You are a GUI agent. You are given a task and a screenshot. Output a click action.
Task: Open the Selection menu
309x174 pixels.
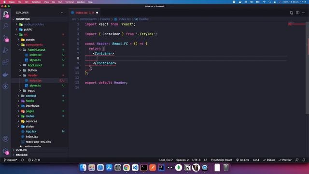36,2
